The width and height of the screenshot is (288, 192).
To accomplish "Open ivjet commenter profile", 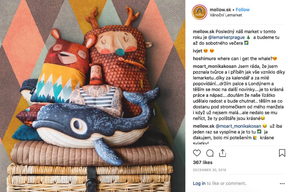I will pos(197,51).
